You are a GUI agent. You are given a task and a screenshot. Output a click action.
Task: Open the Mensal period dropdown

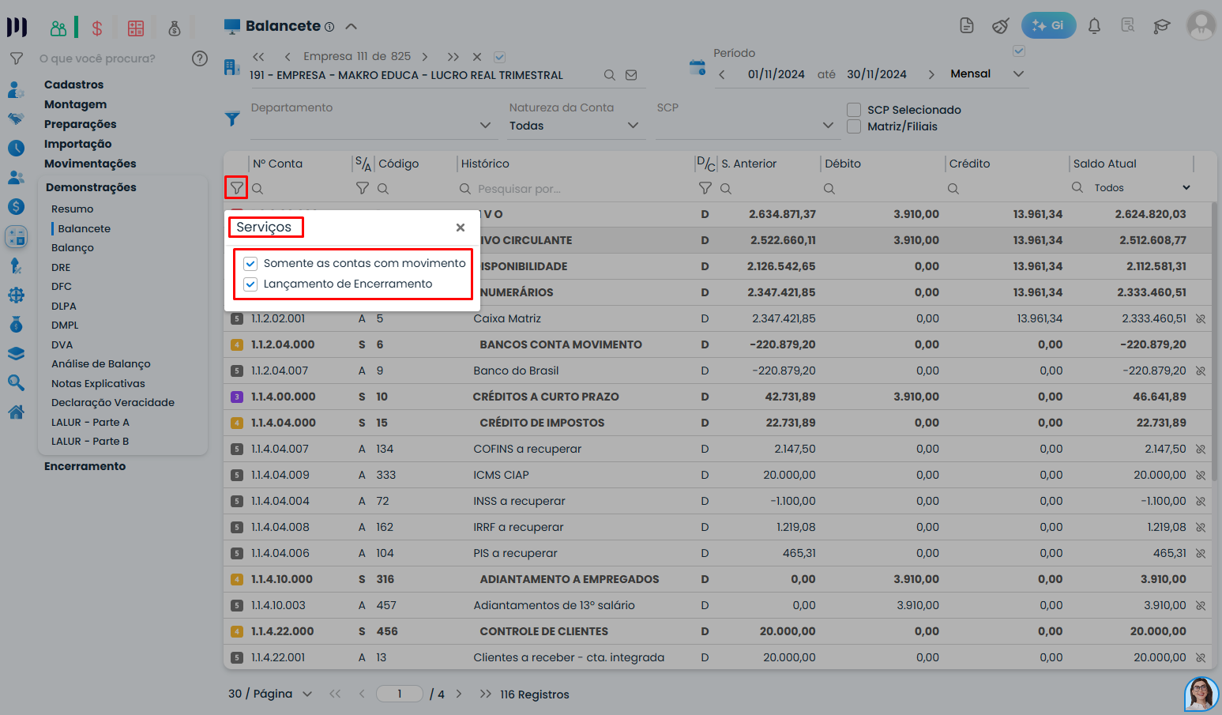point(1018,74)
